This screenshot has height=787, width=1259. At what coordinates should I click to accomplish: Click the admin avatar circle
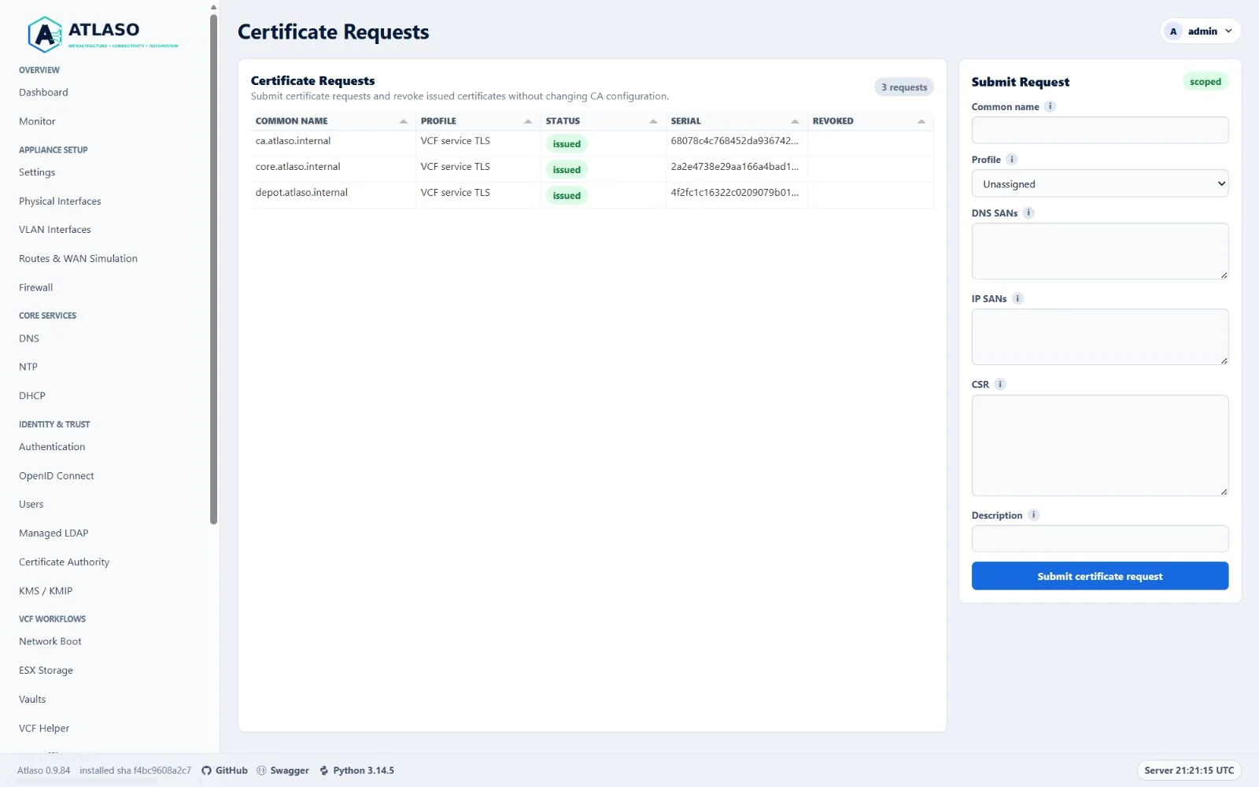[x=1173, y=31]
